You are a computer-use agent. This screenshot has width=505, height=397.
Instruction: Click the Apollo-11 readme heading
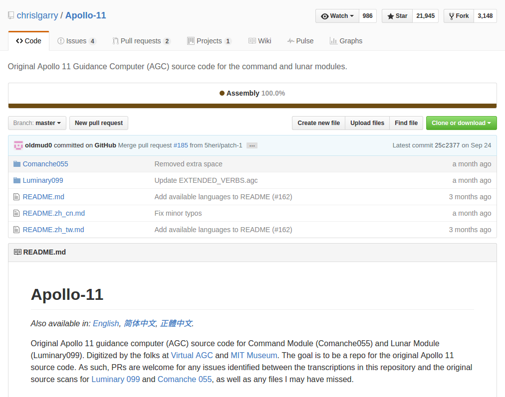pos(67,294)
